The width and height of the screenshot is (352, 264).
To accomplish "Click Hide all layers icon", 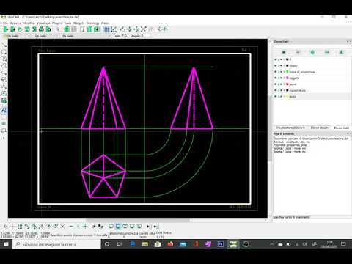I will point(298,52).
